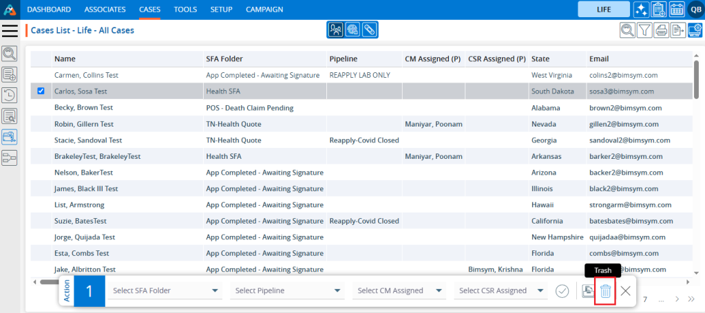Expand the Select SFA Folder dropdown
The height and width of the screenshot is (313, 705).
point(165,291)
